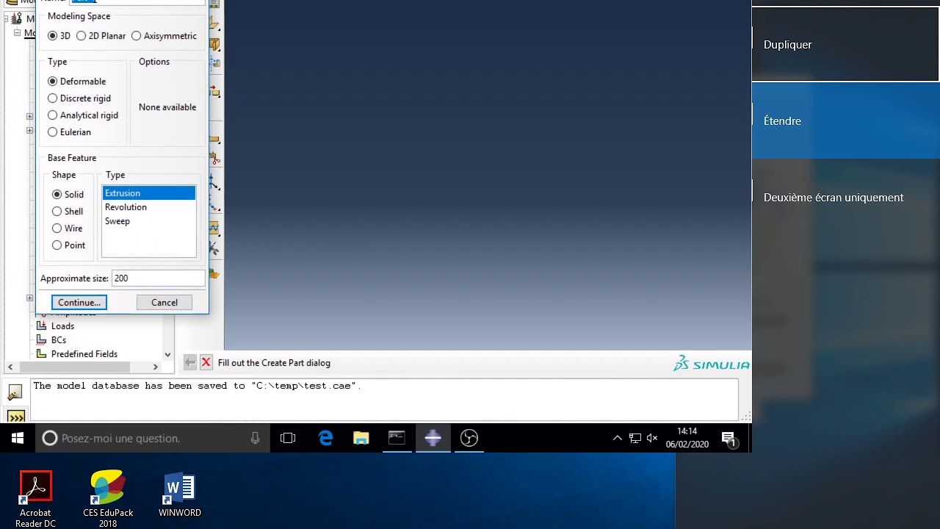This screenshot has width=940, height=529.
Task: Open the notification center icon
Action: (729, 439)
